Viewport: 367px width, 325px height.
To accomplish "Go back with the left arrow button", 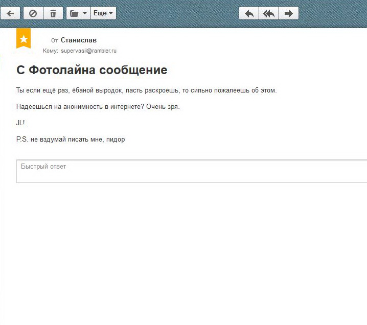I will pyautogui.click(x=10, y=13).
